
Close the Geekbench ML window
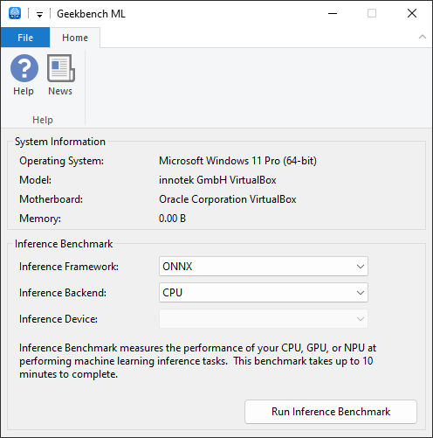coord(412,13)
